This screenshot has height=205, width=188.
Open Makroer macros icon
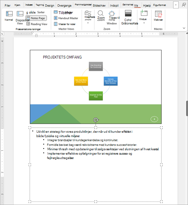pyautogui.click(x=159, y=14)
